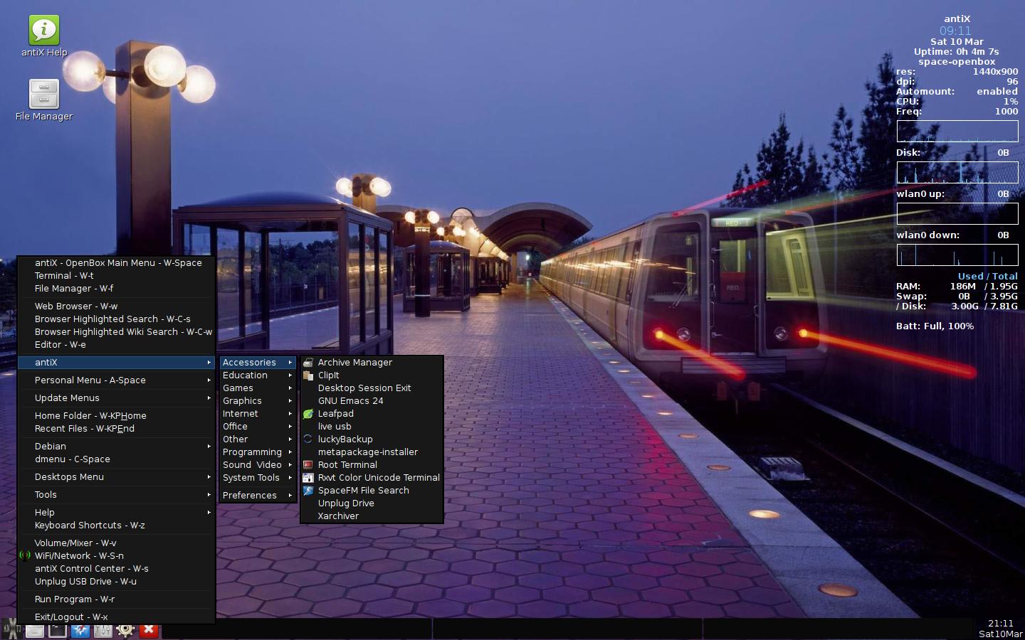Click the gear icon on the taskbar
The height and width of the screenshot is (640, 1025).
pyautogui.click(x=126, y=630)
